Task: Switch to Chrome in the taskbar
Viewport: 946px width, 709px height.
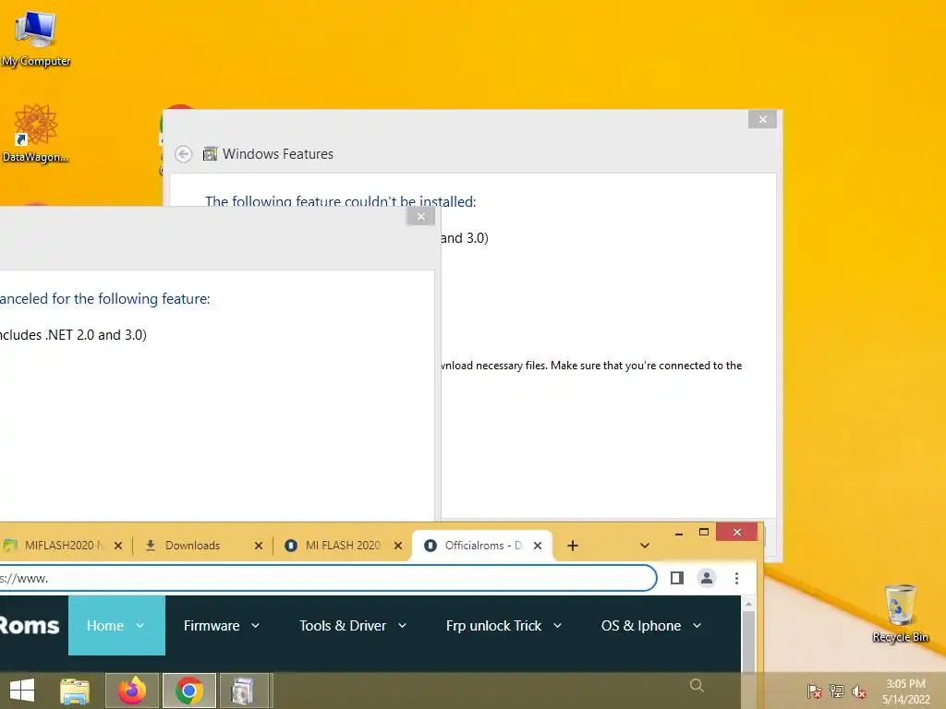Action: tap(188, 691)
